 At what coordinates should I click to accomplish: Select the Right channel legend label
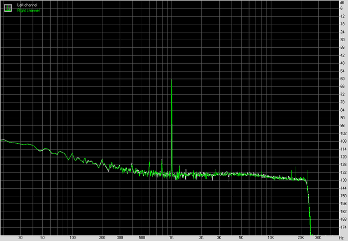[28, 10]
